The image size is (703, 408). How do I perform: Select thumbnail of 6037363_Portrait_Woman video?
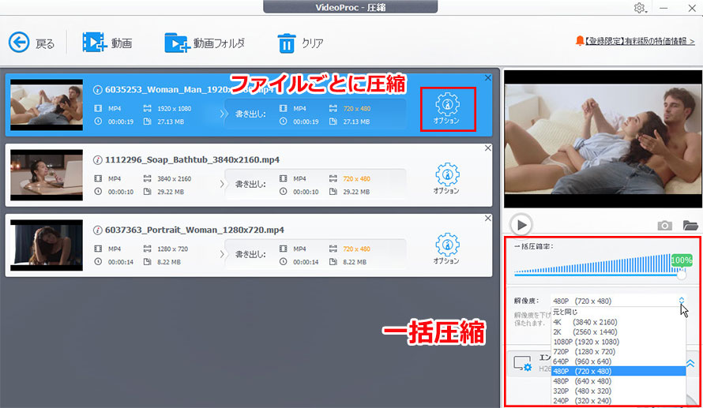pyautogui.click(x=47, y=245)
